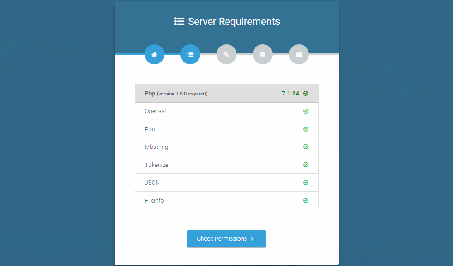Select the list requirements step icon
The width and height of the screenshot is (453, 266).
pyautogui.click(x=190, y=54)
